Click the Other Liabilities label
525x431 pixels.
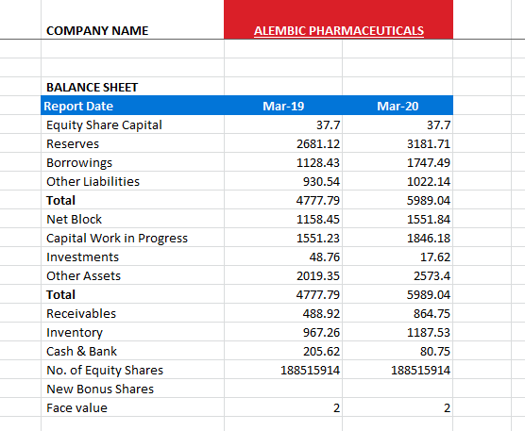pyautogui.click(x=93, y=182)
